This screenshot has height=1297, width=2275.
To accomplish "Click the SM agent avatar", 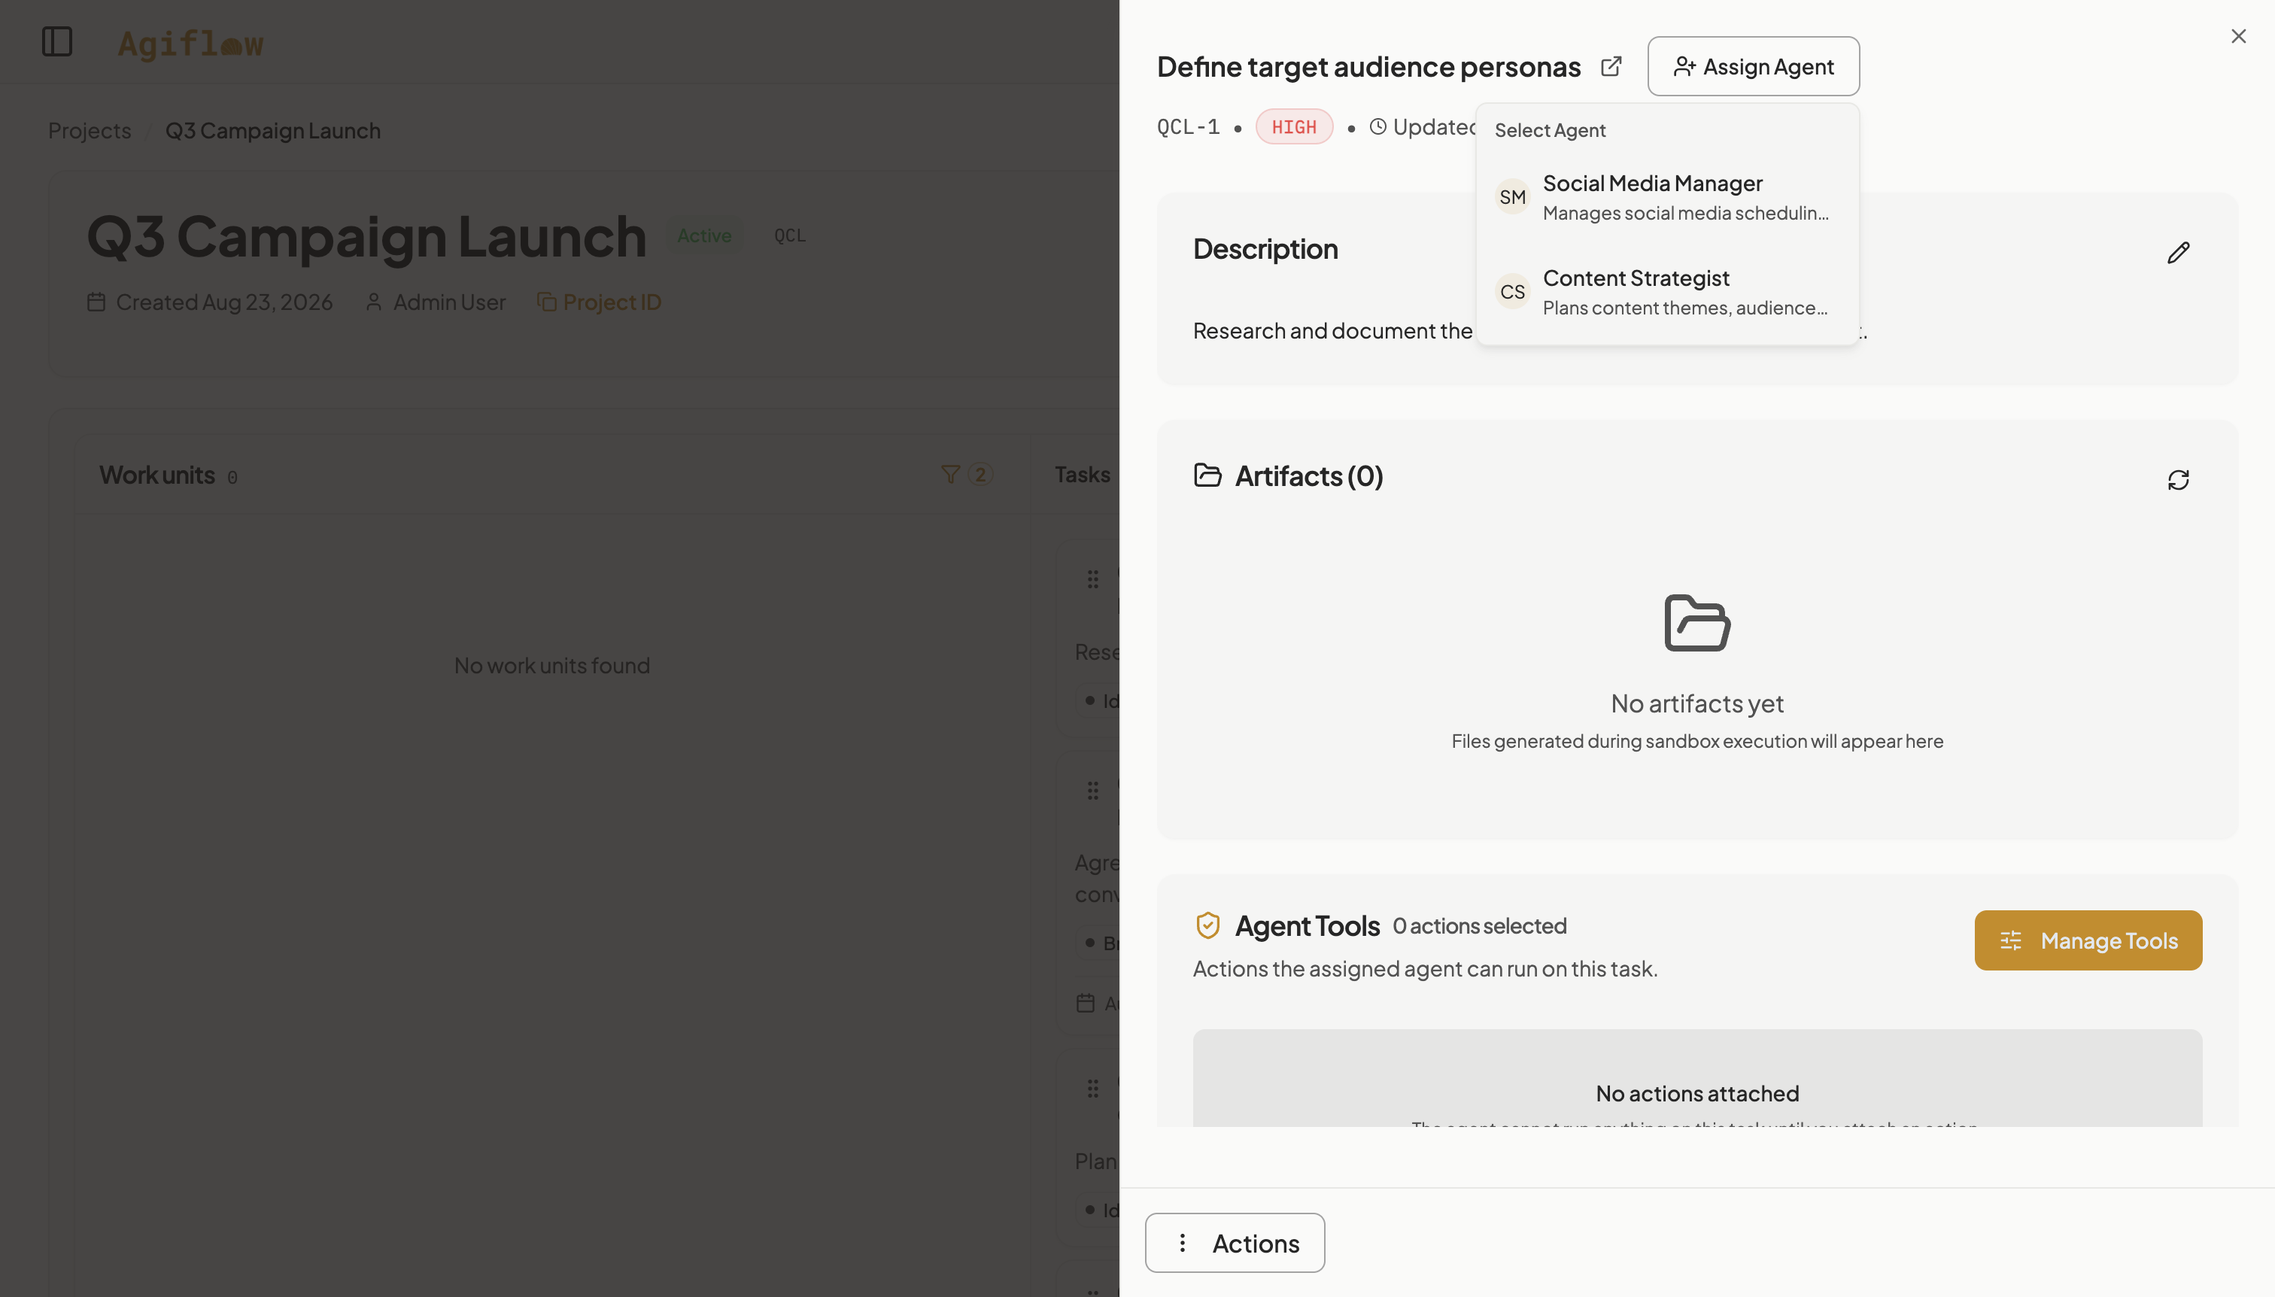I will point(1512,198).
